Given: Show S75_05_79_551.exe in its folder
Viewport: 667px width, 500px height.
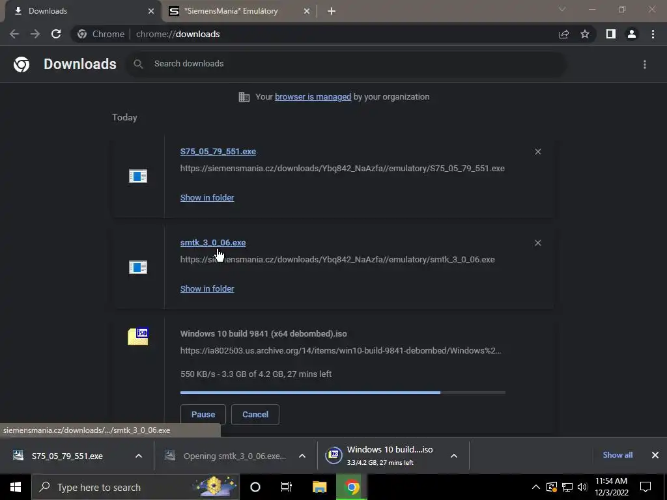Looking at the screenshot, I should (x=207, y=198).
